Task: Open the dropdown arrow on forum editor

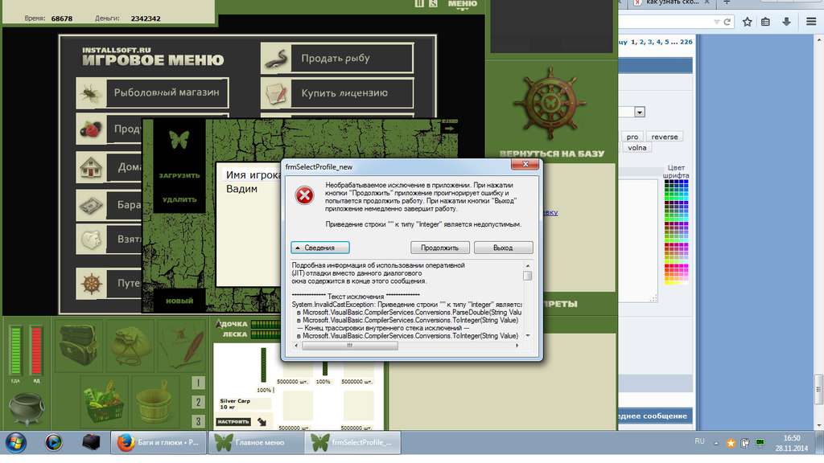Action: [x=639, y=112]
